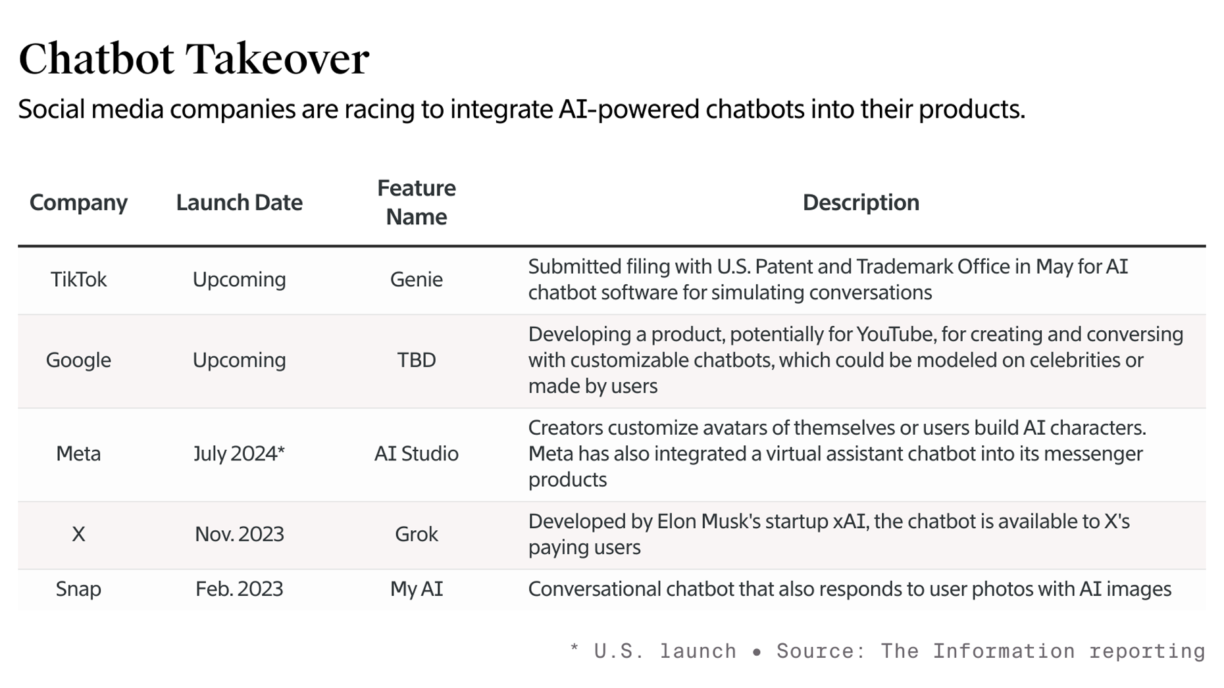
Task: Select the Description column header
Action: [860, 203]
